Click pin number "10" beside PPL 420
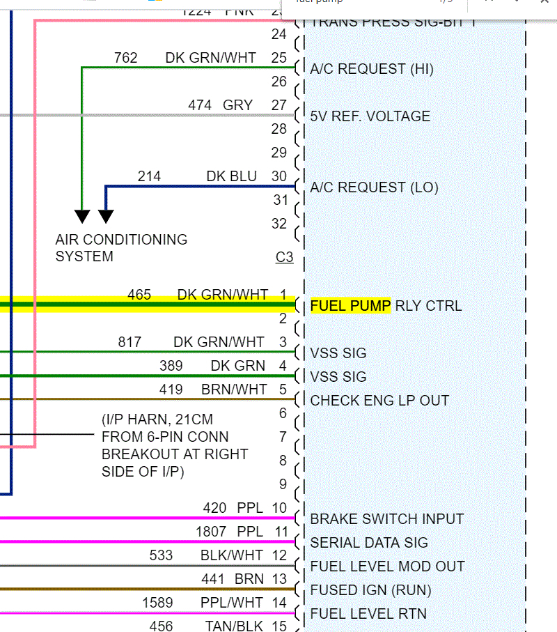This screenshot has width=557, height=632. [x=279, y=508]
